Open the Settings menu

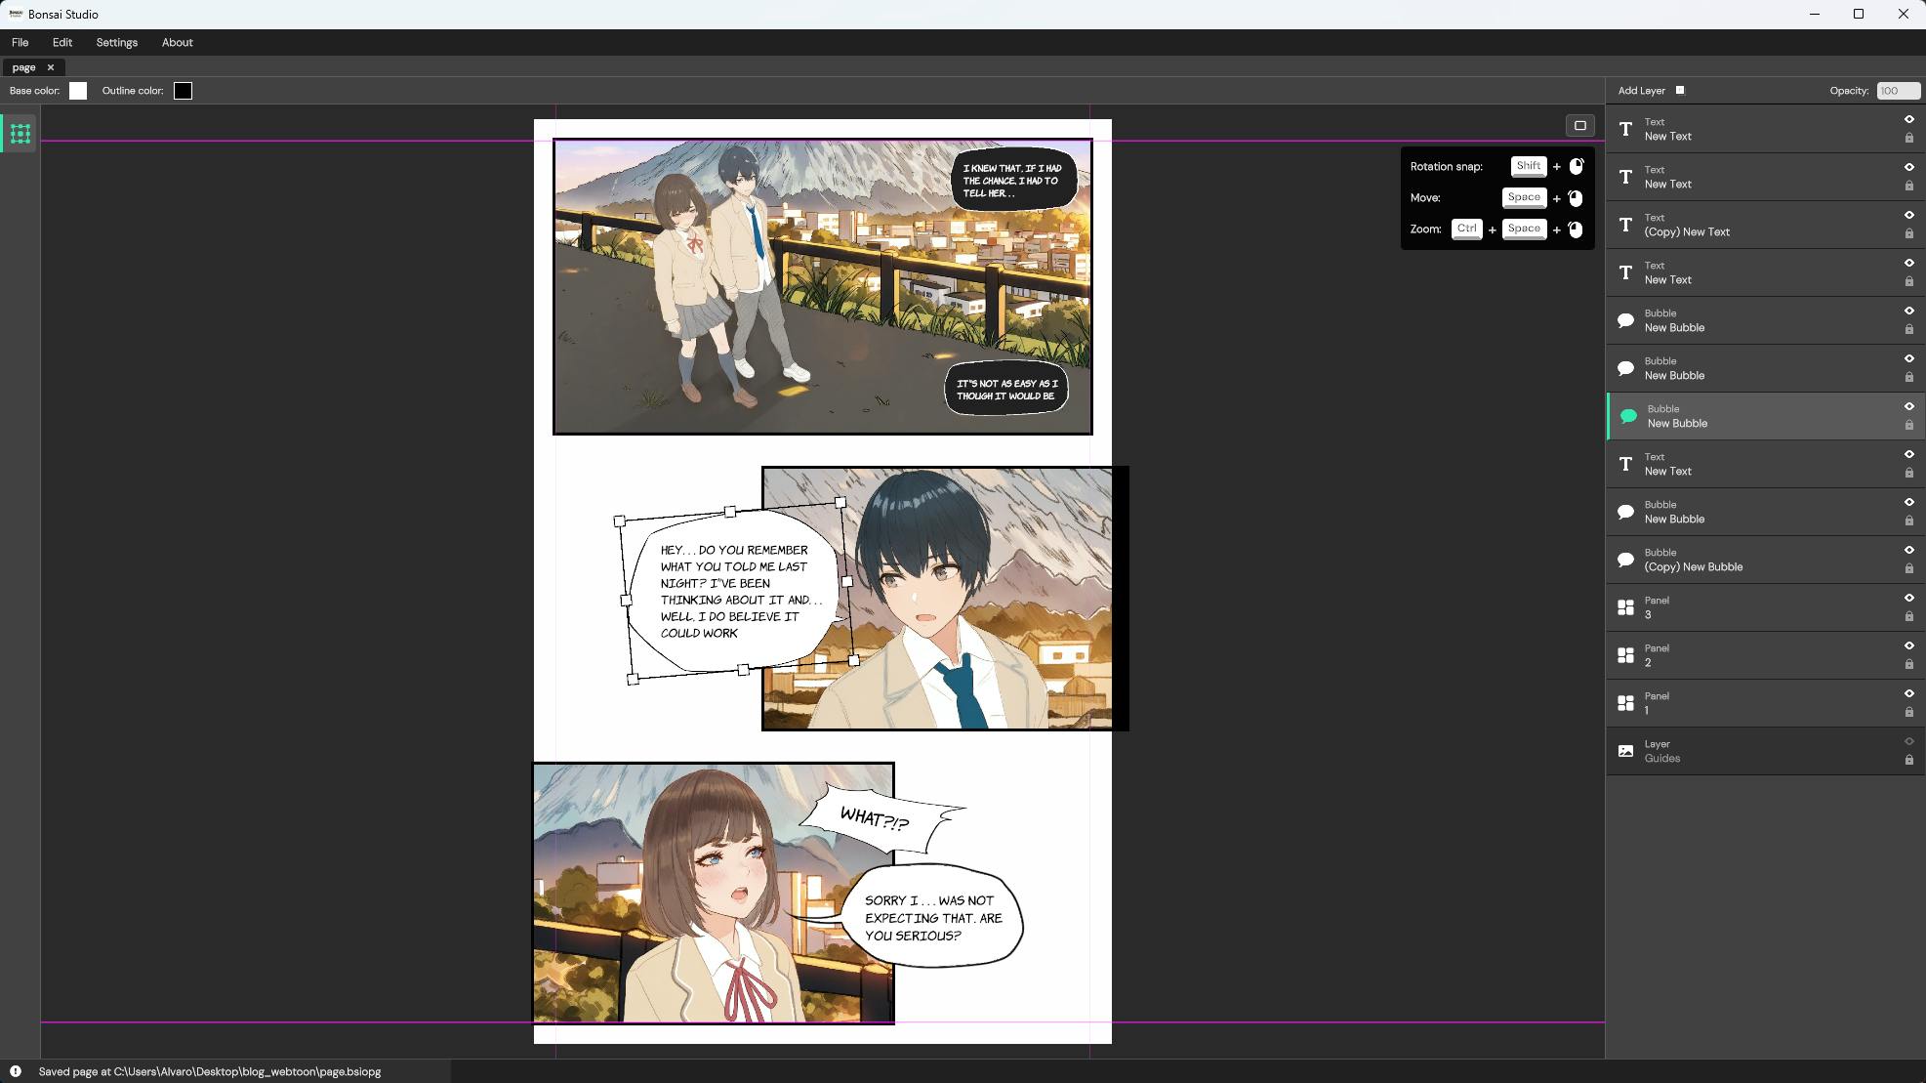pyautogui.click(x=117, y=42)
